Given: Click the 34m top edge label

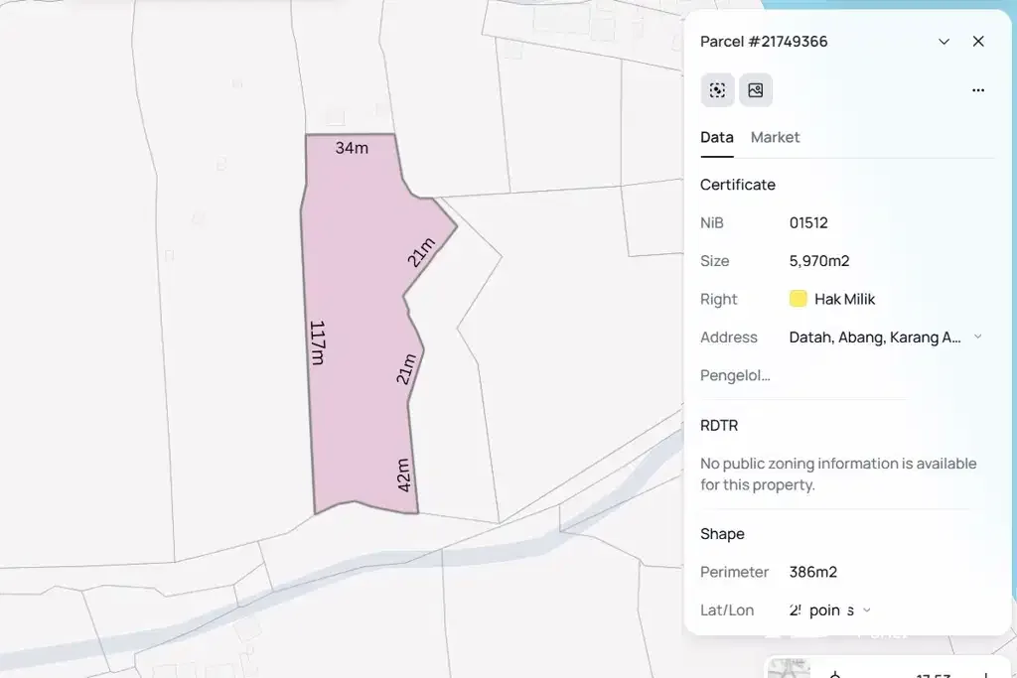Looking at the screenshot, I should [352, 148].
